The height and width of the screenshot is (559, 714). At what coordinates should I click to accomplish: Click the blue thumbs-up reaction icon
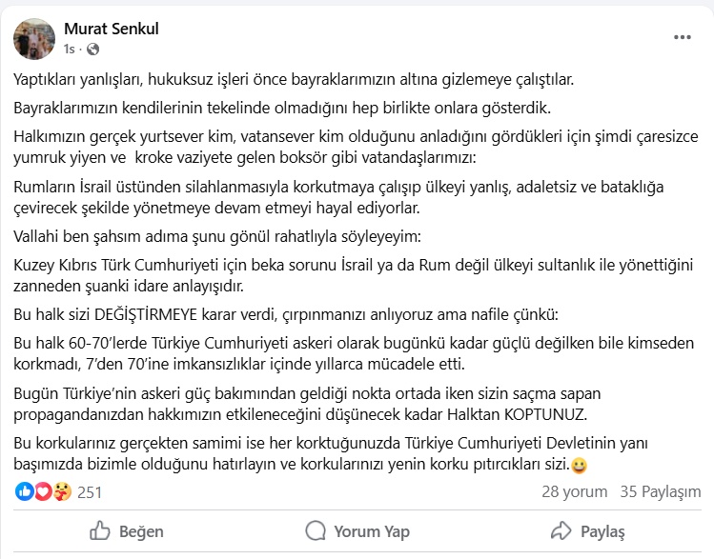pyautogui.click(x=25, y=491)
